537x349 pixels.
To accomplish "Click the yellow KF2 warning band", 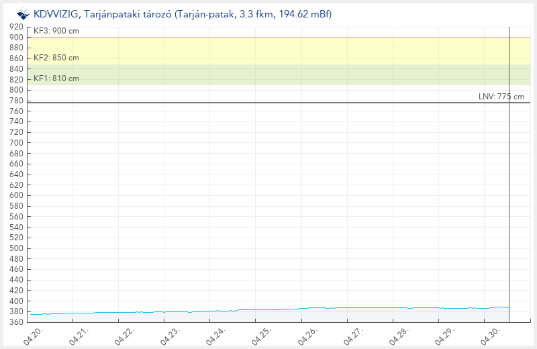I will pyautogui.click(x=268, y=51).
